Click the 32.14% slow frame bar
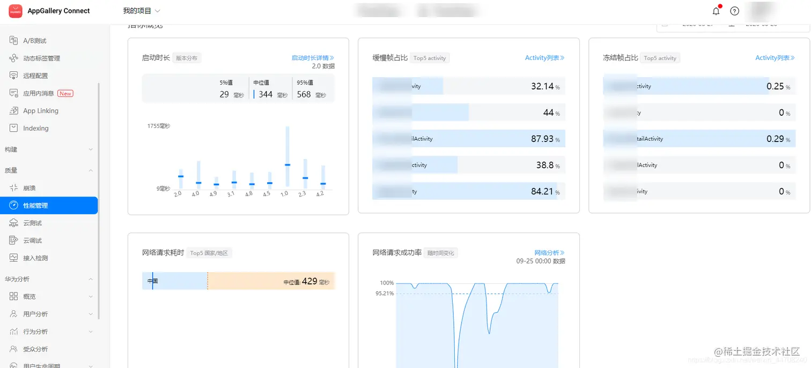The image size is (811, 368). pos(469,86)
